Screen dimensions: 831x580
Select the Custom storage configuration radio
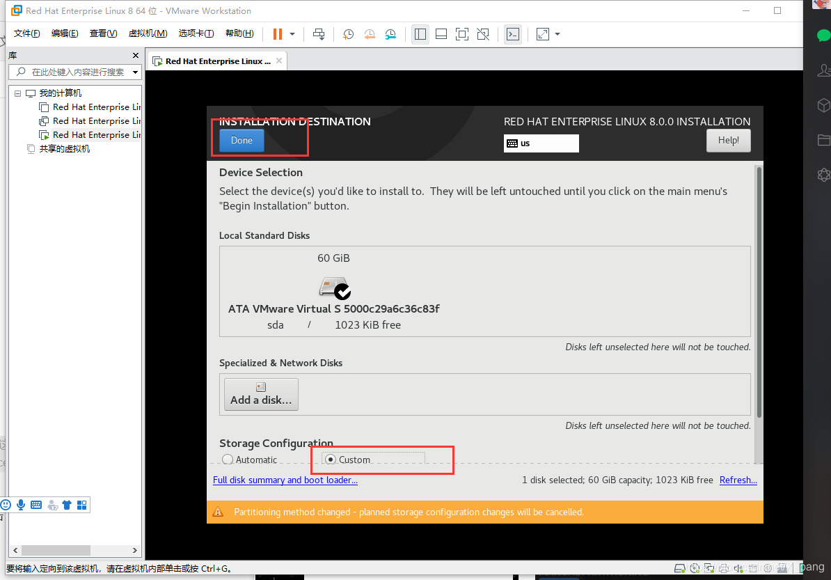[331, 460]
